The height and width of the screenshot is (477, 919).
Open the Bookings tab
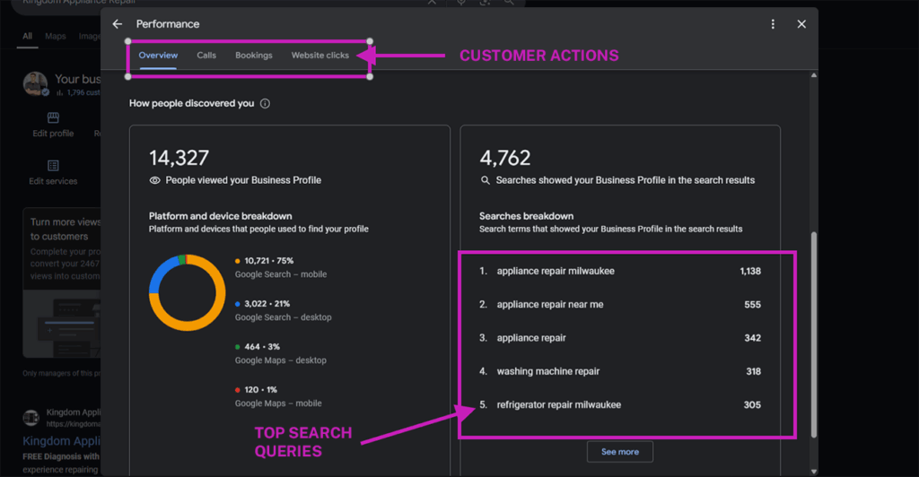pyautogui.click(x=254, y=55)
